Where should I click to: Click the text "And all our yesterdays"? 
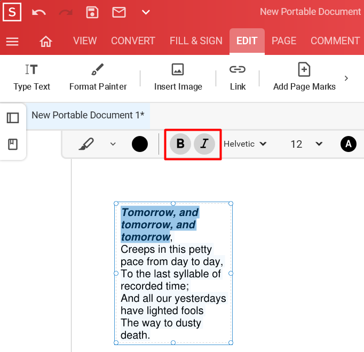173,298
